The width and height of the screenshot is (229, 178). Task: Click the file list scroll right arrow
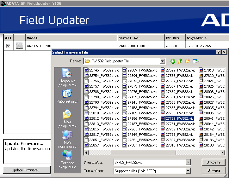[222, 153]
